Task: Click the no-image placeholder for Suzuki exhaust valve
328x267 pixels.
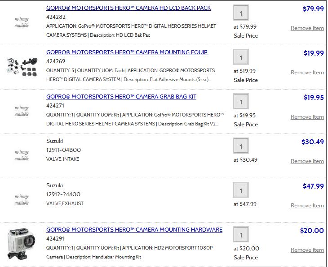Action: 21,200
